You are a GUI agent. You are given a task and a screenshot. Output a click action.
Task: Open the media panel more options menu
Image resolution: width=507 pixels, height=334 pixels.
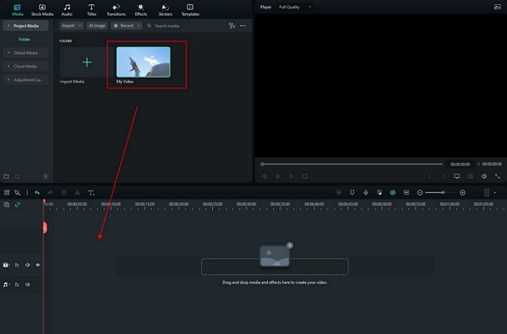[243, 26]
